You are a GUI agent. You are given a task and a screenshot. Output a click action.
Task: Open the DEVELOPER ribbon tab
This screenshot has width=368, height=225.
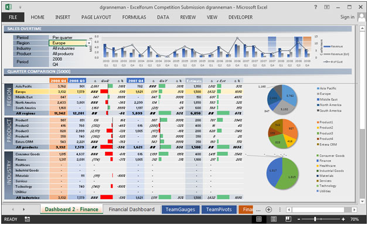241,17
